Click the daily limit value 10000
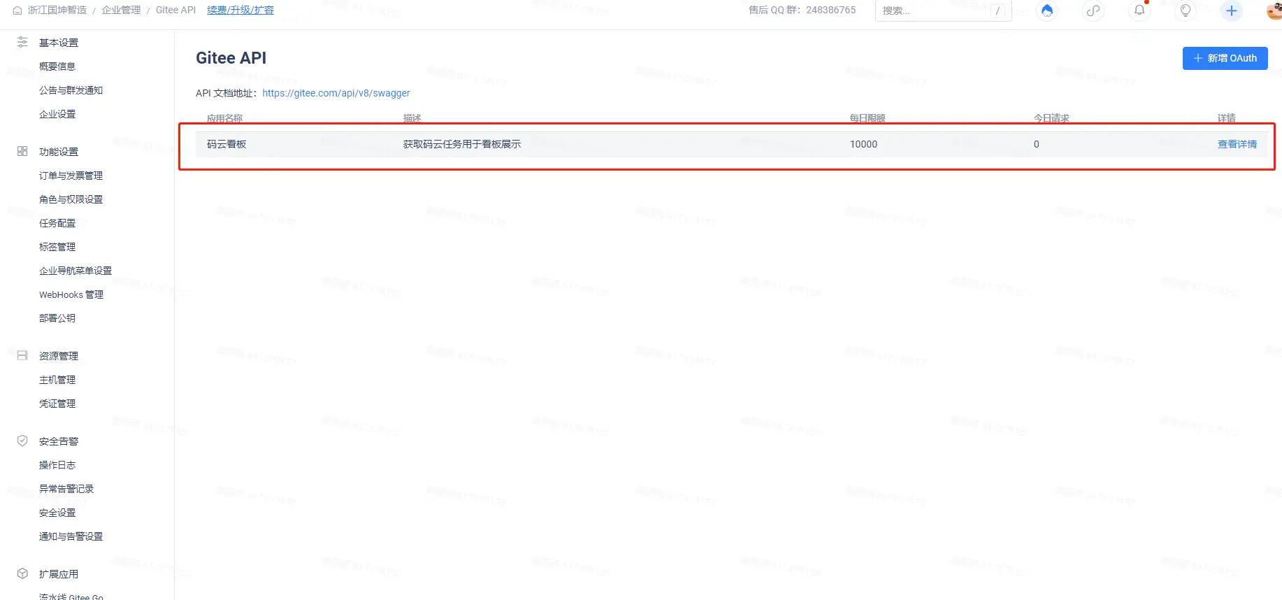The width and height of the screenshot is (1282, 600). [x=863, y=144]
